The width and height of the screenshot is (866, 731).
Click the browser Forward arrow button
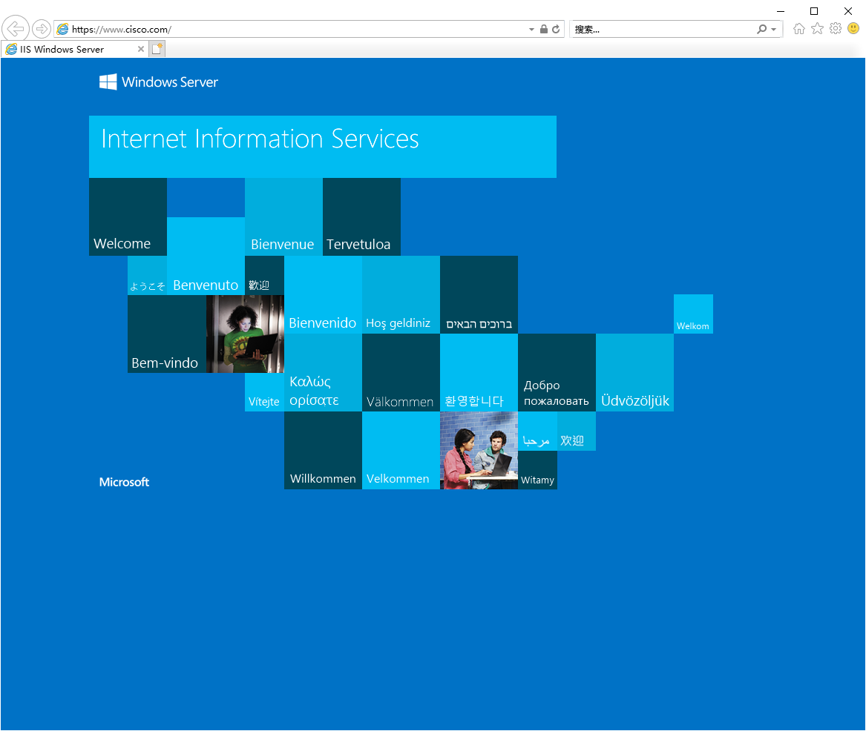[42, 29]
